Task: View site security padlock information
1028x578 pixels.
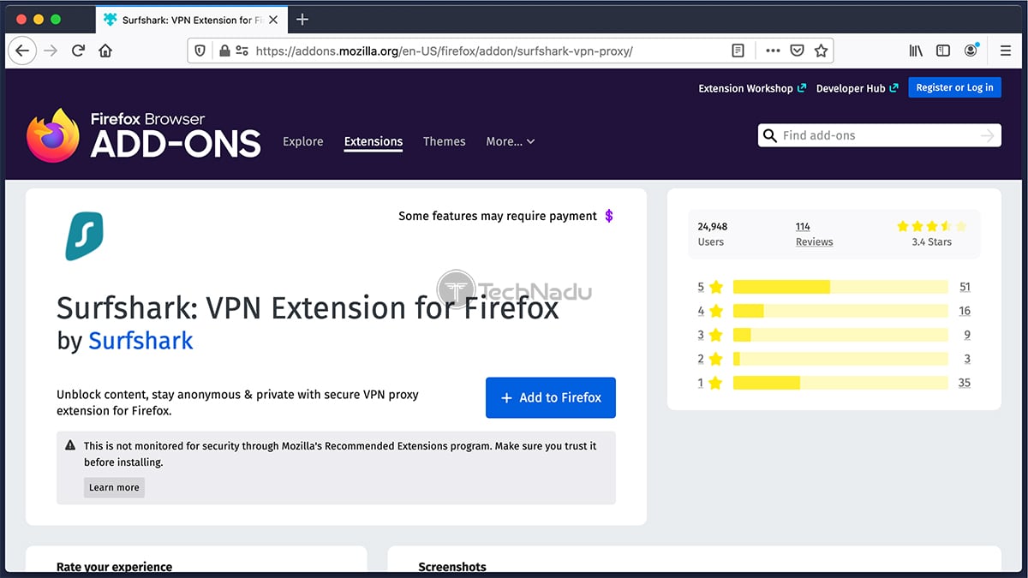Action: 224,51
